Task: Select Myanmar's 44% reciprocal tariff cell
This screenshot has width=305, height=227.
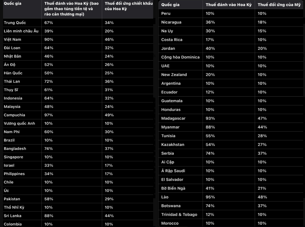Action: tap(262, 127)
